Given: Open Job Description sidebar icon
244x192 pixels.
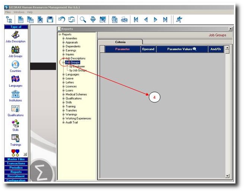Looking at the screenshot, I should (x=15, y=36).
